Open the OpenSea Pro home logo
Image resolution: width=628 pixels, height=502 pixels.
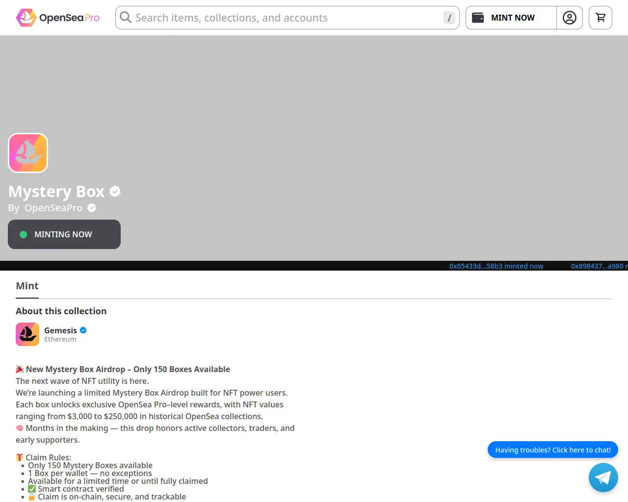(x=58, y=18)
